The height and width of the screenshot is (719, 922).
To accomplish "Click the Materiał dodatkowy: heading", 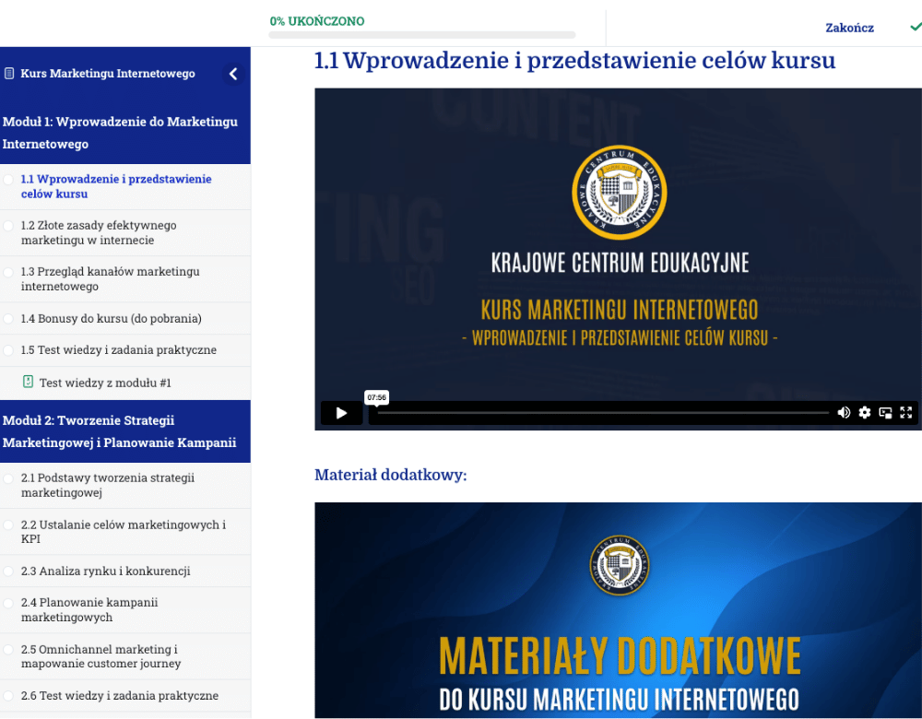I will 390,475.
